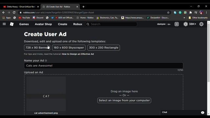Open the Other bookmarks folder
The height and width of the screenshot is (118, 210).
[x=198, y=18]
